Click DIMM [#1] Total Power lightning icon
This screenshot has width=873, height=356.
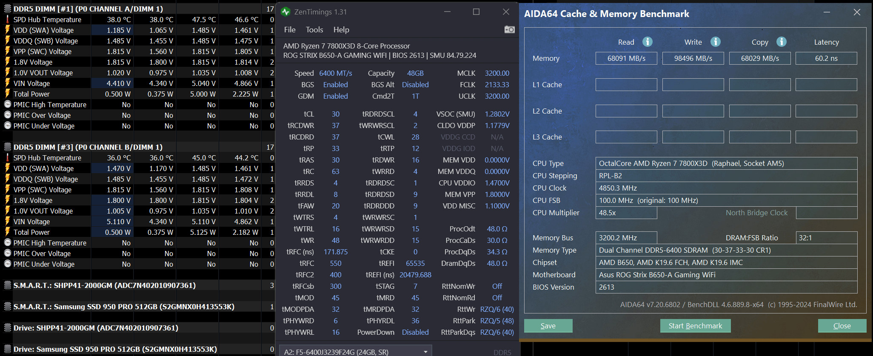(x=7, y=94)
